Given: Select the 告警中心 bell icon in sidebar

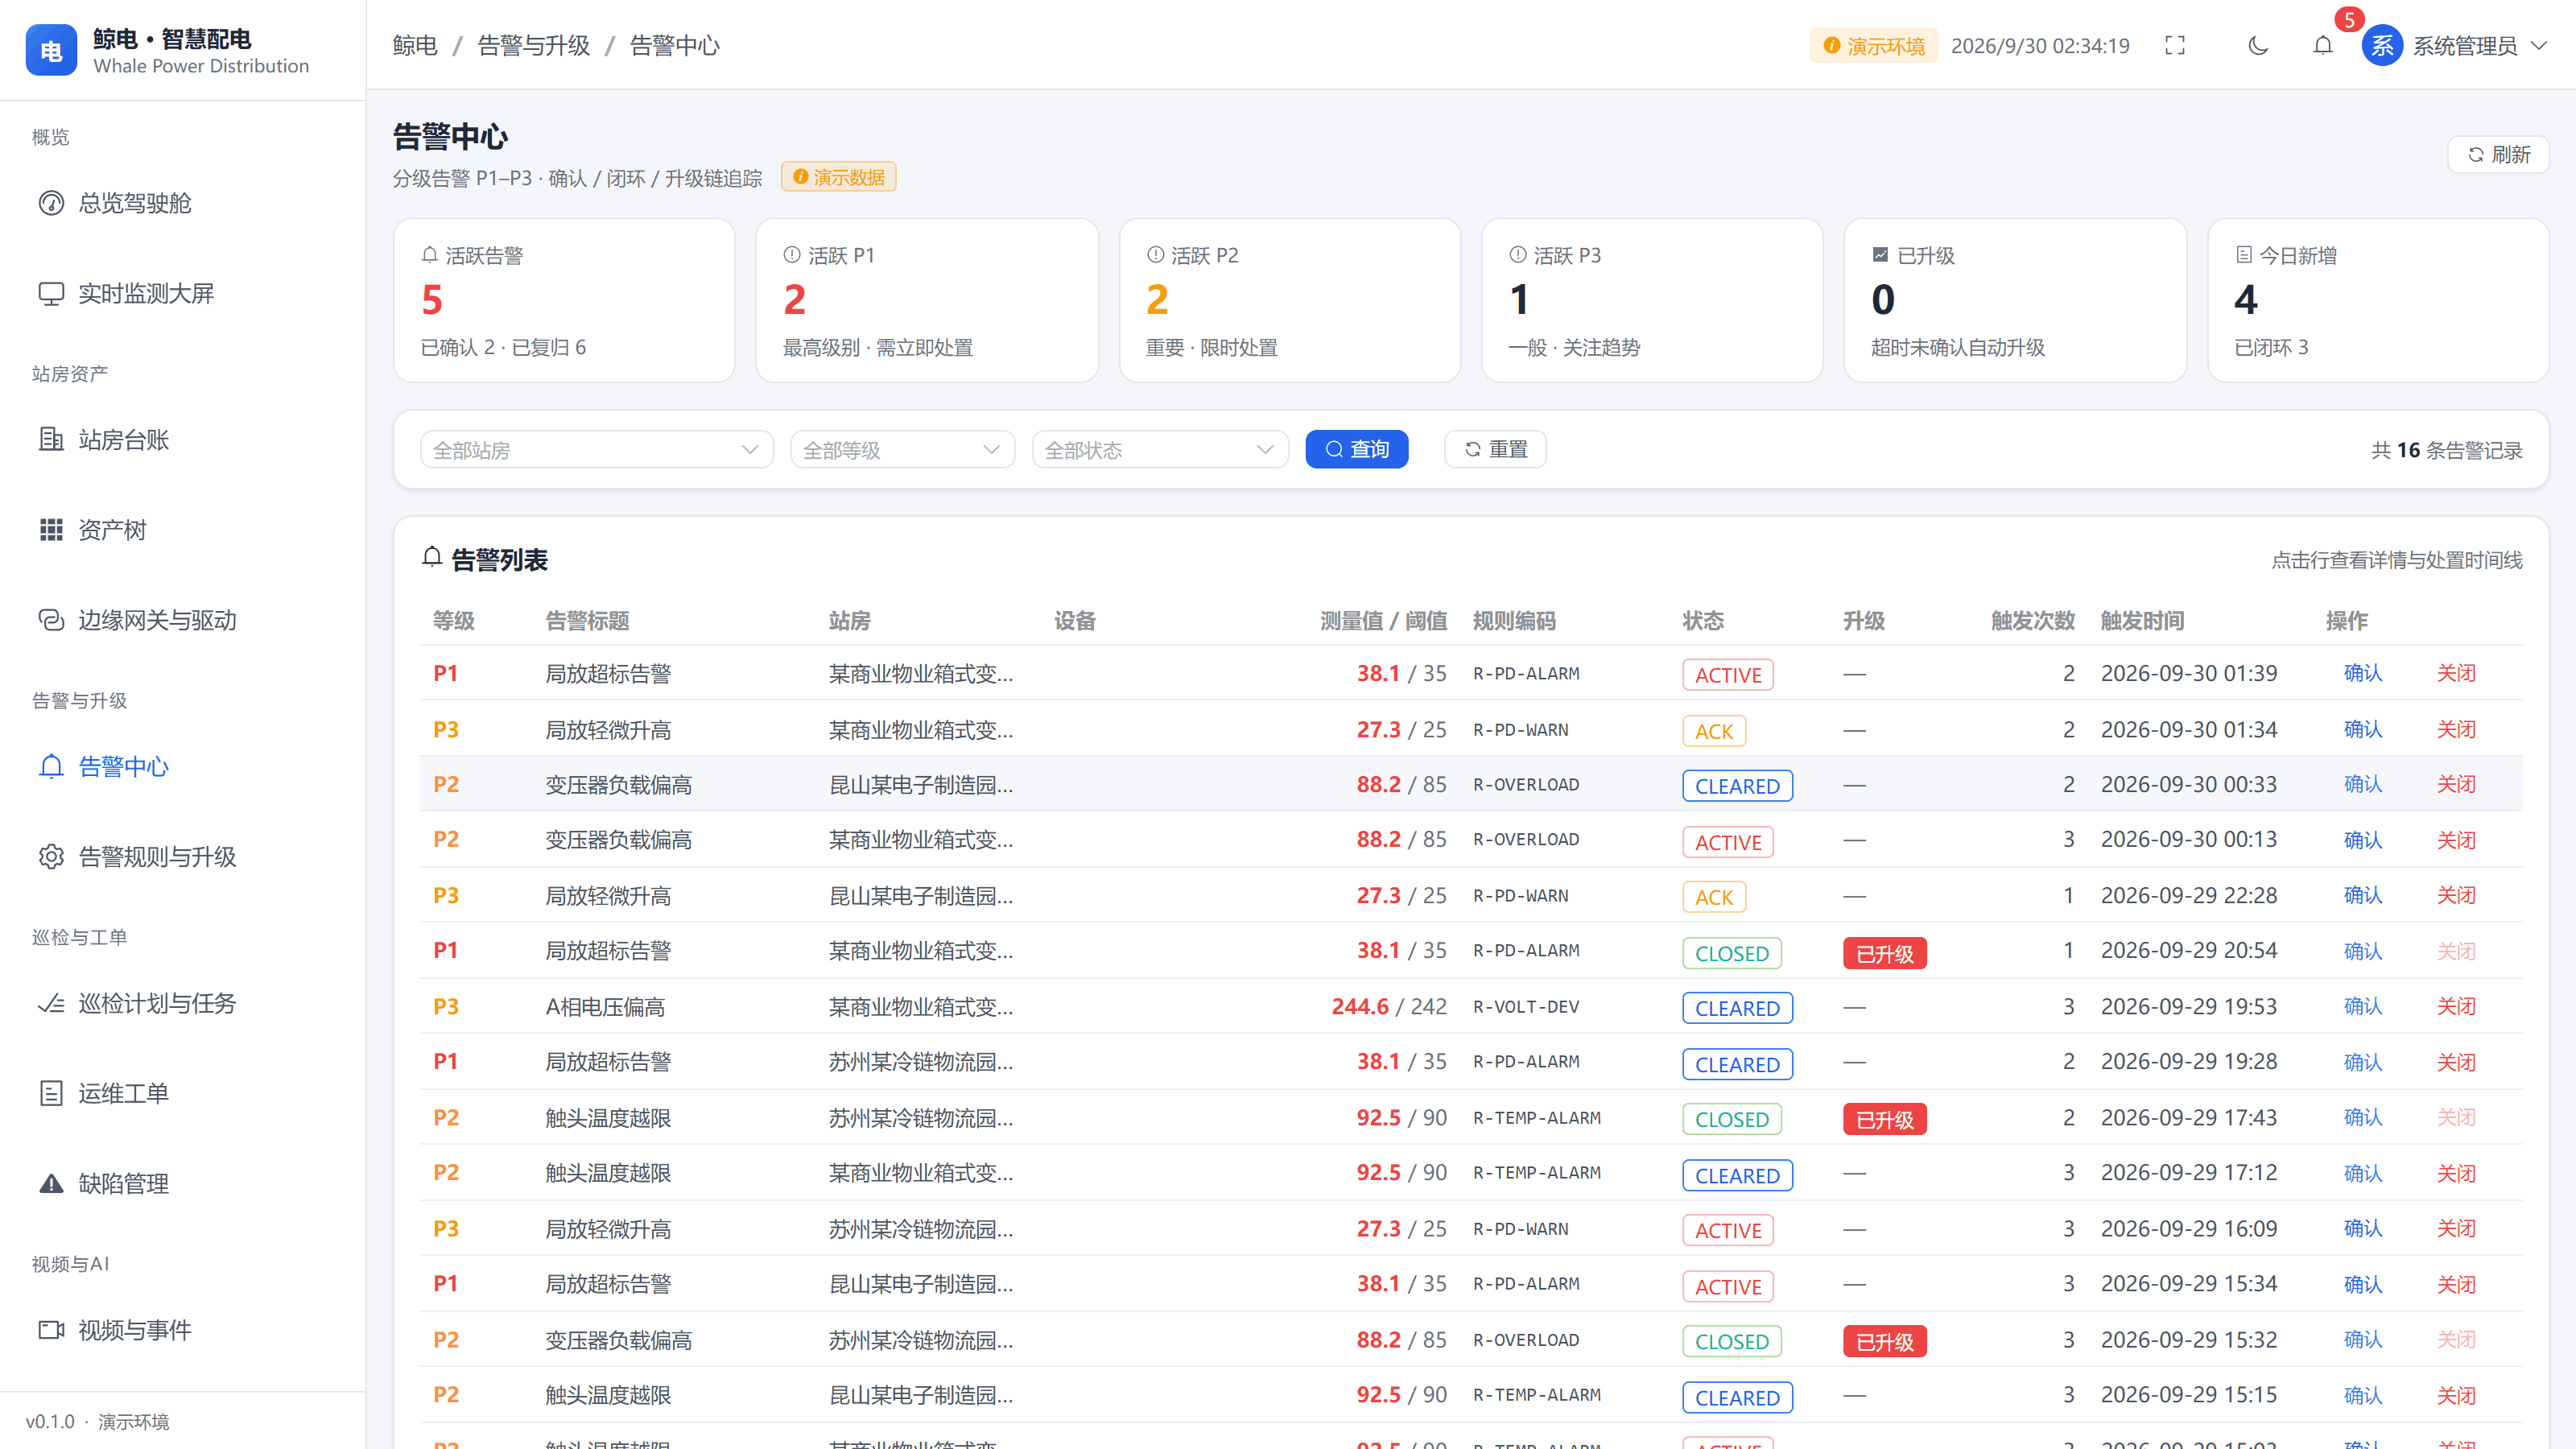Looking at the screenshot, I should (51, 766).
